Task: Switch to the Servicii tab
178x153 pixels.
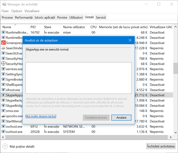Action: (101, 17)
